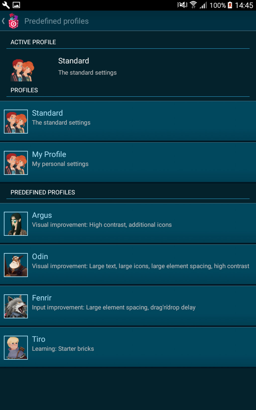Tap the active profile Standard title
Viewport: 256px width, 410px height.
pyautogui.click(x=74, y=61)
